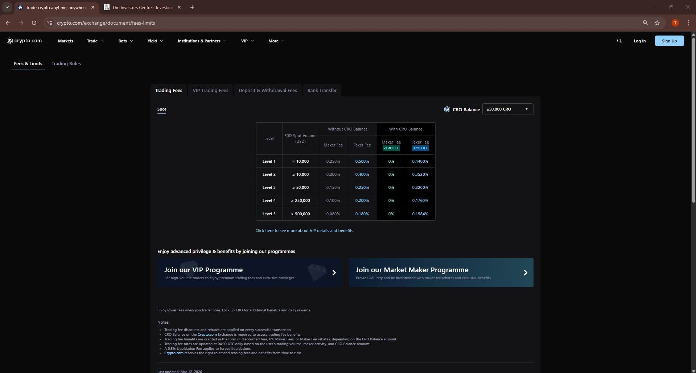Image resolution: width=696 pixels, height=373 pixels.
Task: Bookmark this page with star icon
Action: tap(657, 23)
